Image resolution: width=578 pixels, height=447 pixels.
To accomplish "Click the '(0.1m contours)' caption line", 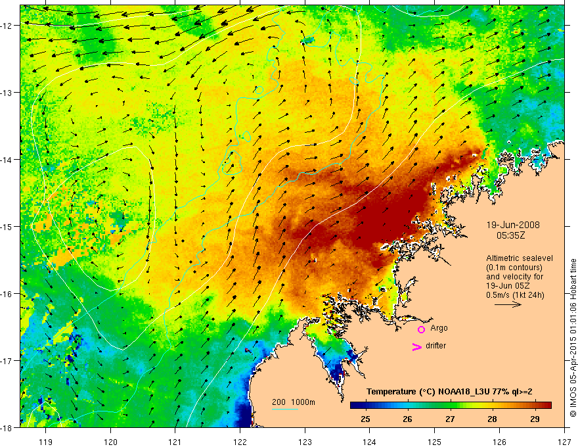I will click(514, 268).
